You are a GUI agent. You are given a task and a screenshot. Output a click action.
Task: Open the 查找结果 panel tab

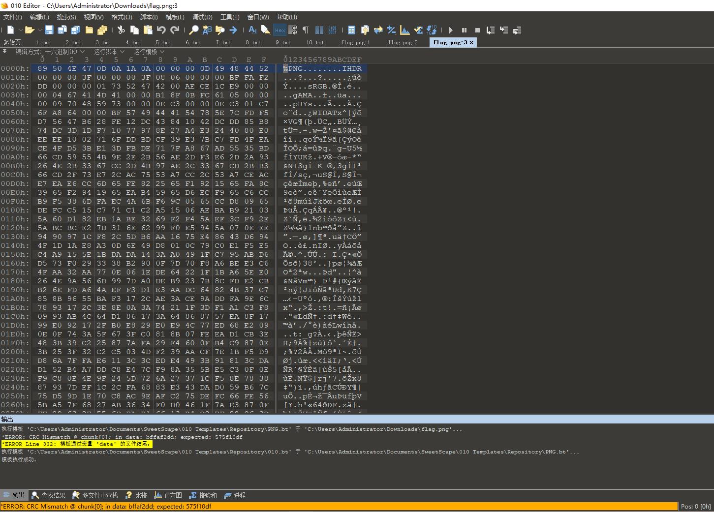[48, 495]
